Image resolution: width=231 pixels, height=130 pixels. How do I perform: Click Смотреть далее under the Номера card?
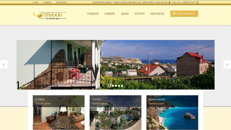tap(43, 104)
